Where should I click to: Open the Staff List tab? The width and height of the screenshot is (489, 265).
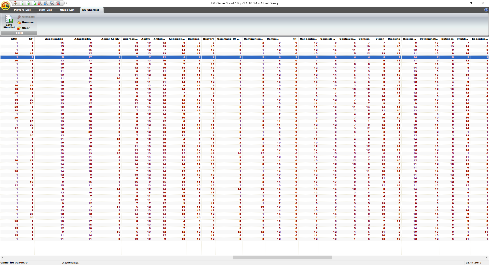(45, 10)
